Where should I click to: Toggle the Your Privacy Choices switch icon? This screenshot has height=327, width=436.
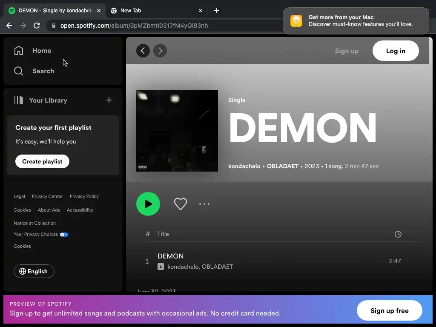[x=64, y=235]
